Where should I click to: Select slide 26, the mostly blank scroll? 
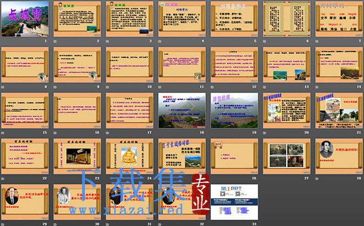pos(234,156)
